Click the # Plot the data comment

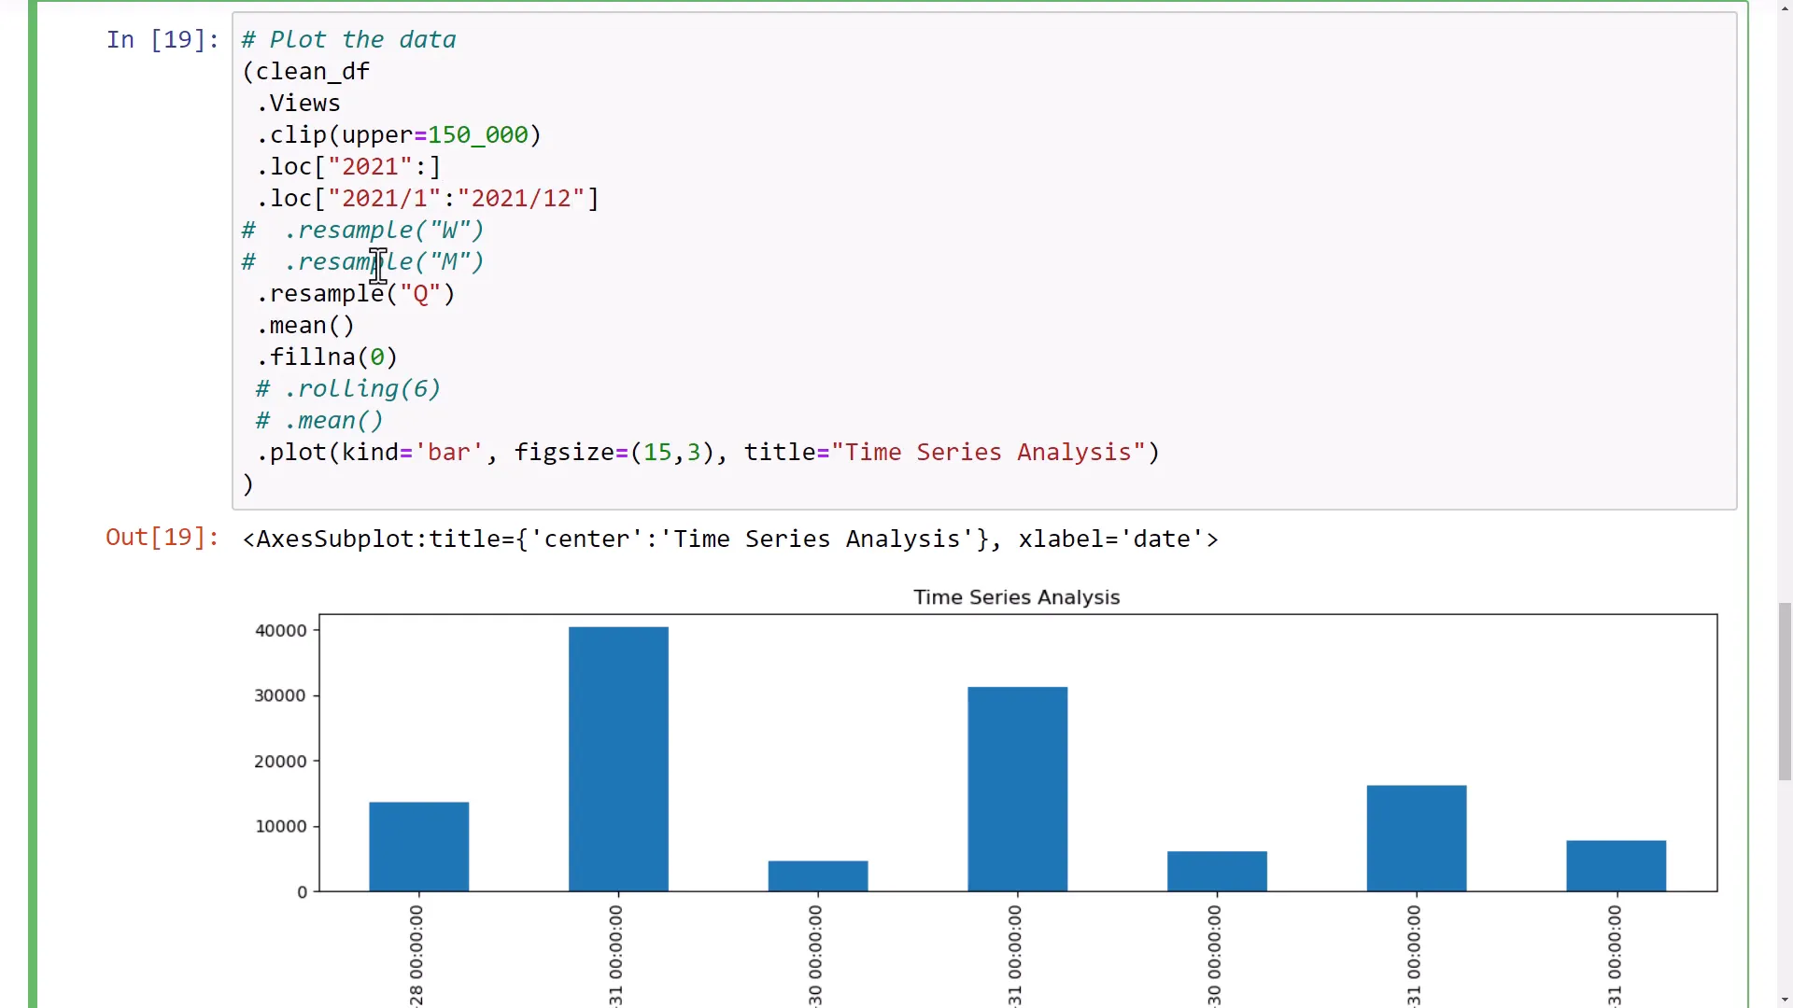pyautogui.click(x=348, y=40)
